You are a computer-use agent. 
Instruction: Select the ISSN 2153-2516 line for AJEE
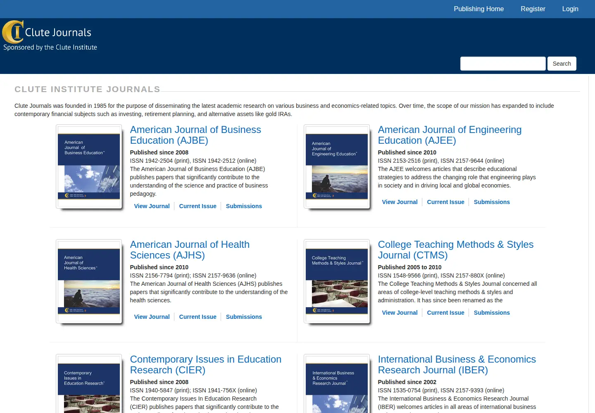(441, 161)
